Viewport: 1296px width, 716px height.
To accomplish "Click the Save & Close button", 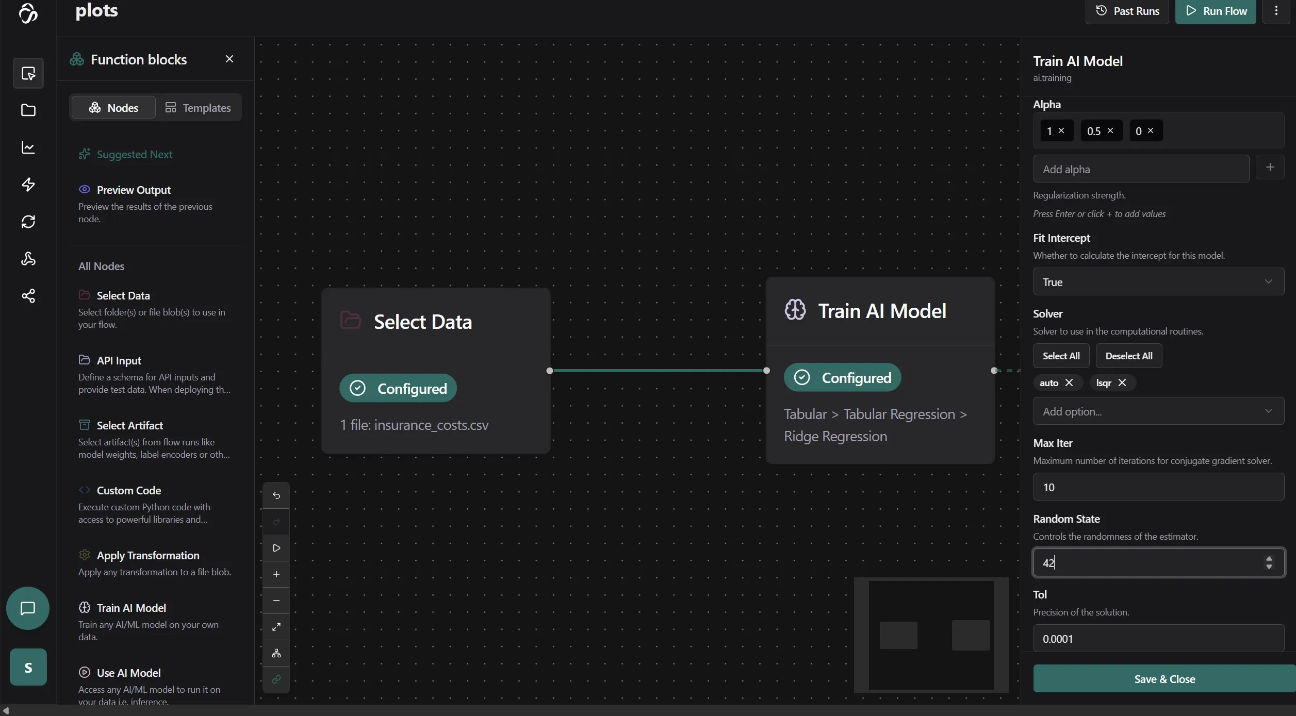I will [1164, 679].
